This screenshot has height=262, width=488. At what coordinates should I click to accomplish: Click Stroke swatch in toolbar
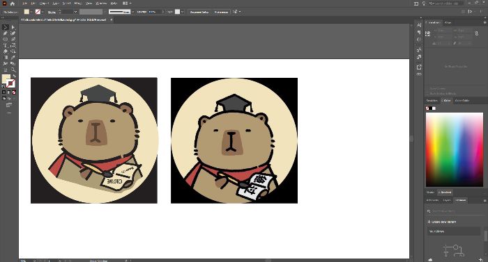coord(11,83)
